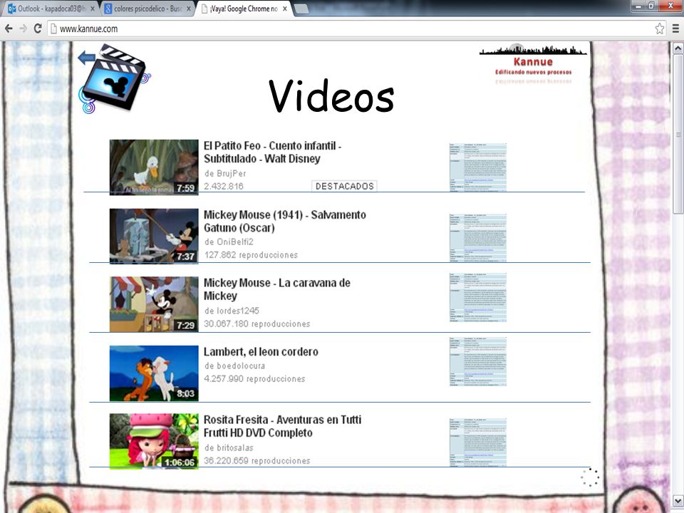
Task: Open the Chrome menu hamburger icon
Action: click(x=675, y=28)
